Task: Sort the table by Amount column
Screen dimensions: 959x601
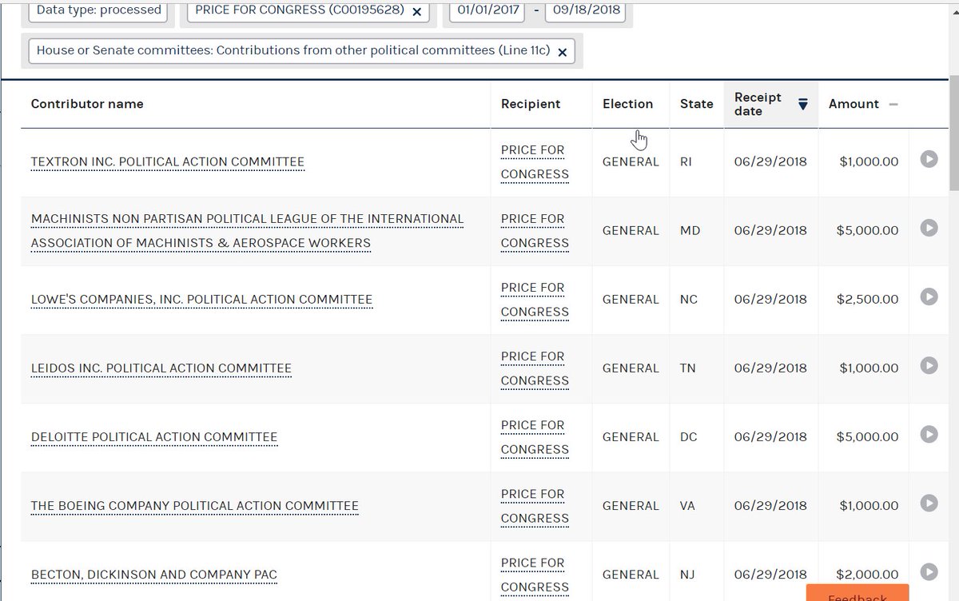Action: point(863,104)
